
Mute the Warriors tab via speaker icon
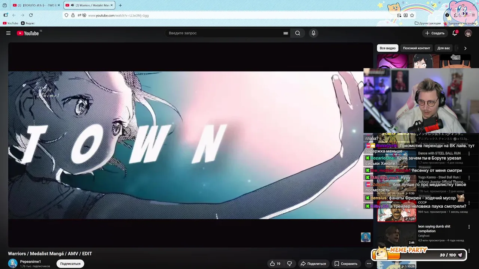tap(72, 5)
